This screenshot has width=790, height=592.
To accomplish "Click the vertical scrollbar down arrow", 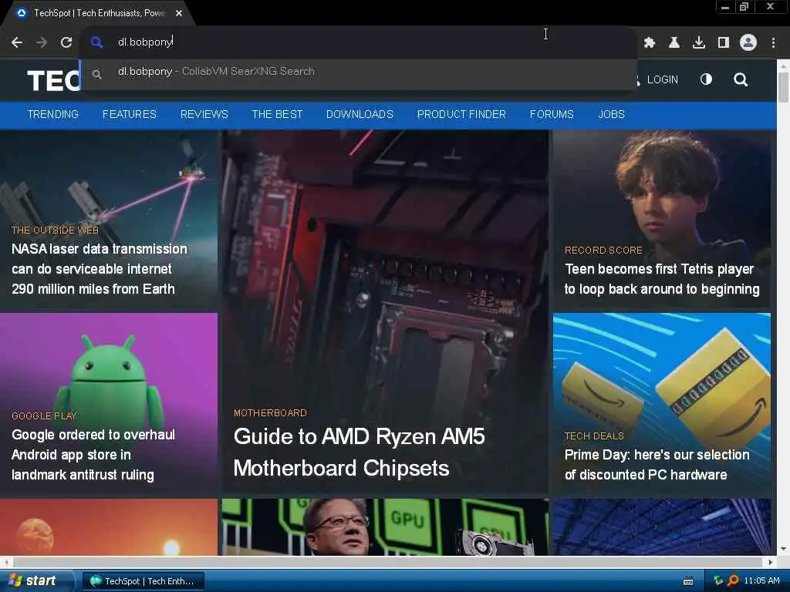I will tap(783, 549).
